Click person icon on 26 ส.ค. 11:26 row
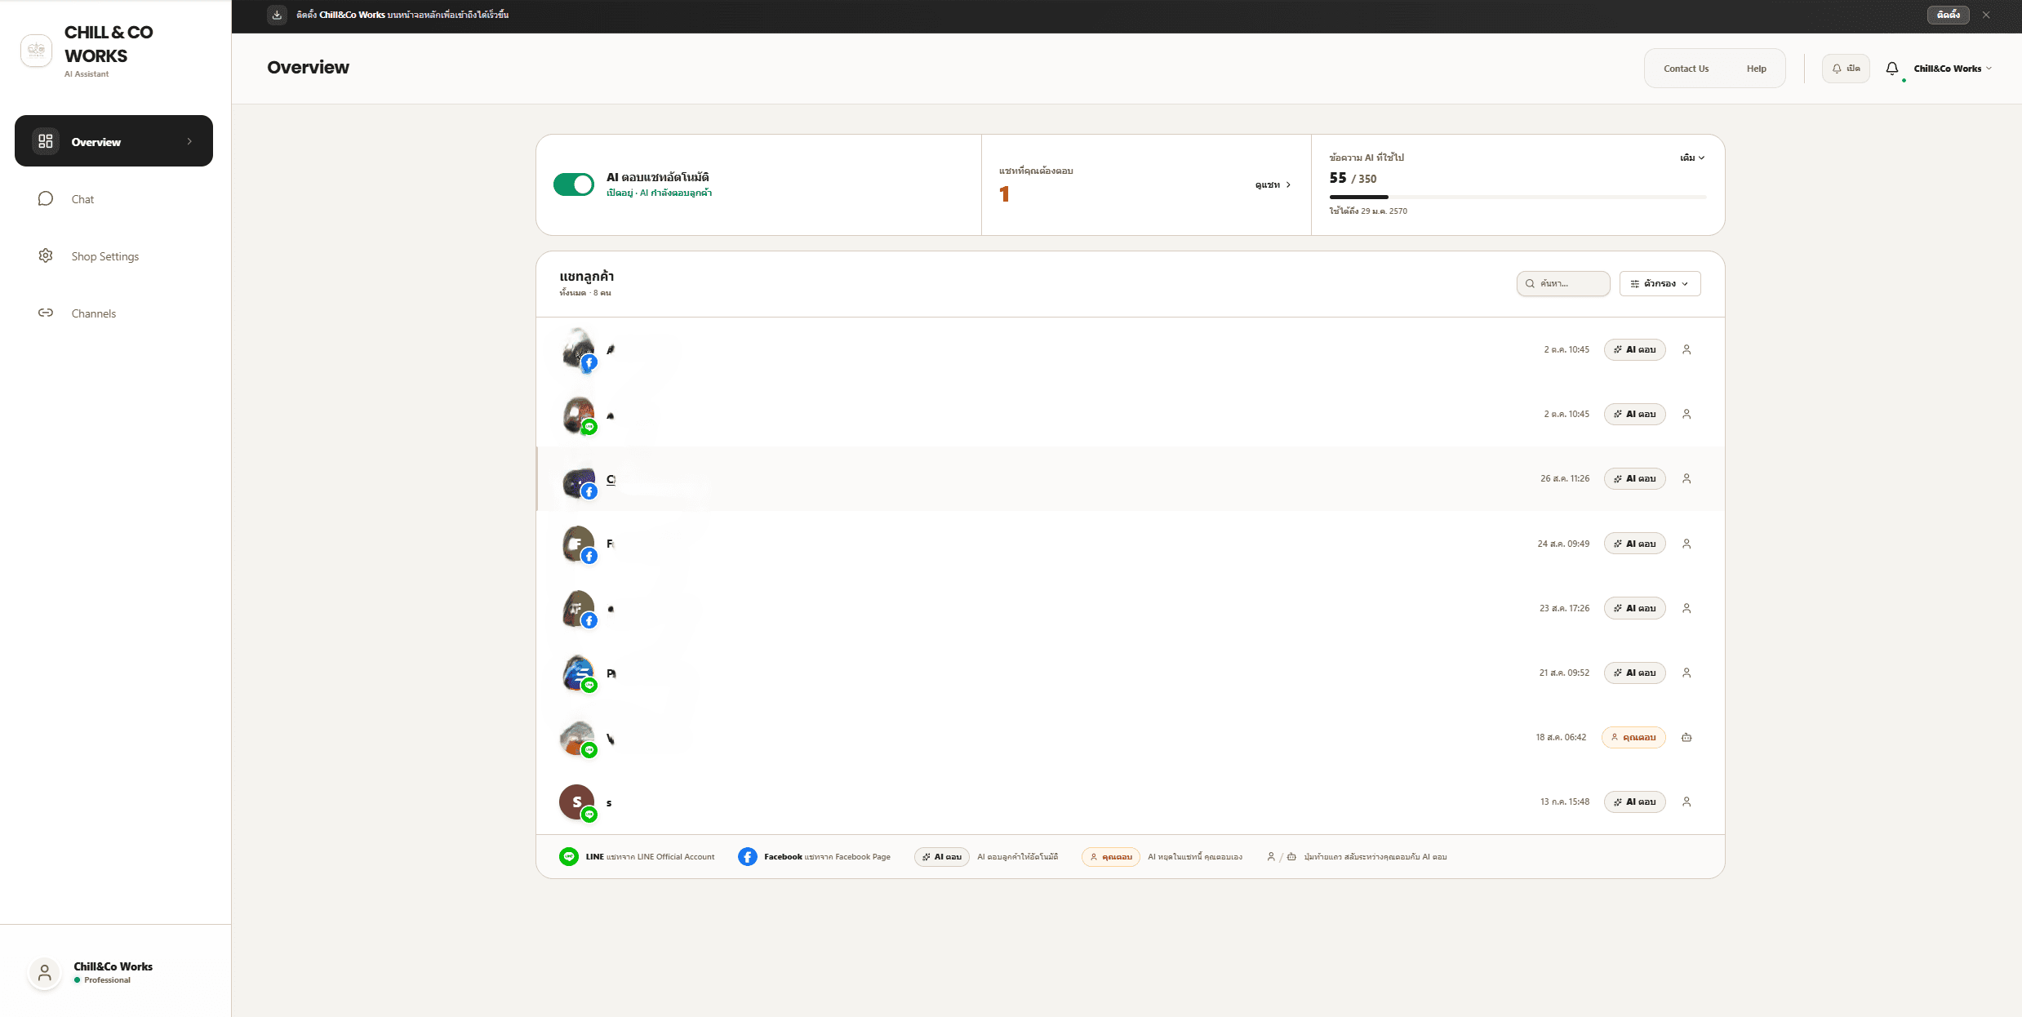This screenshot has height=1017, width=2022. coord(1686,478)
